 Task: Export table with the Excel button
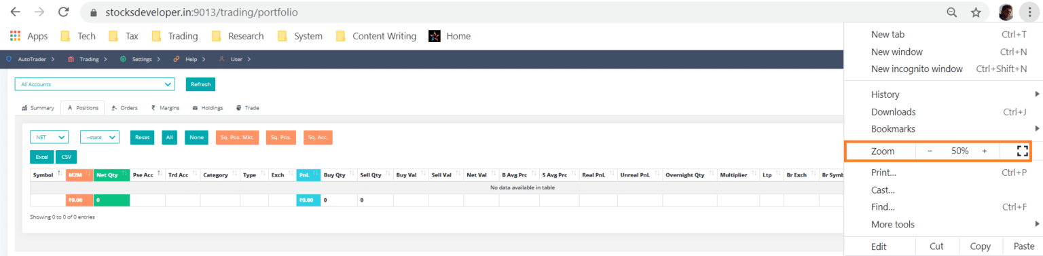[41, 157]
